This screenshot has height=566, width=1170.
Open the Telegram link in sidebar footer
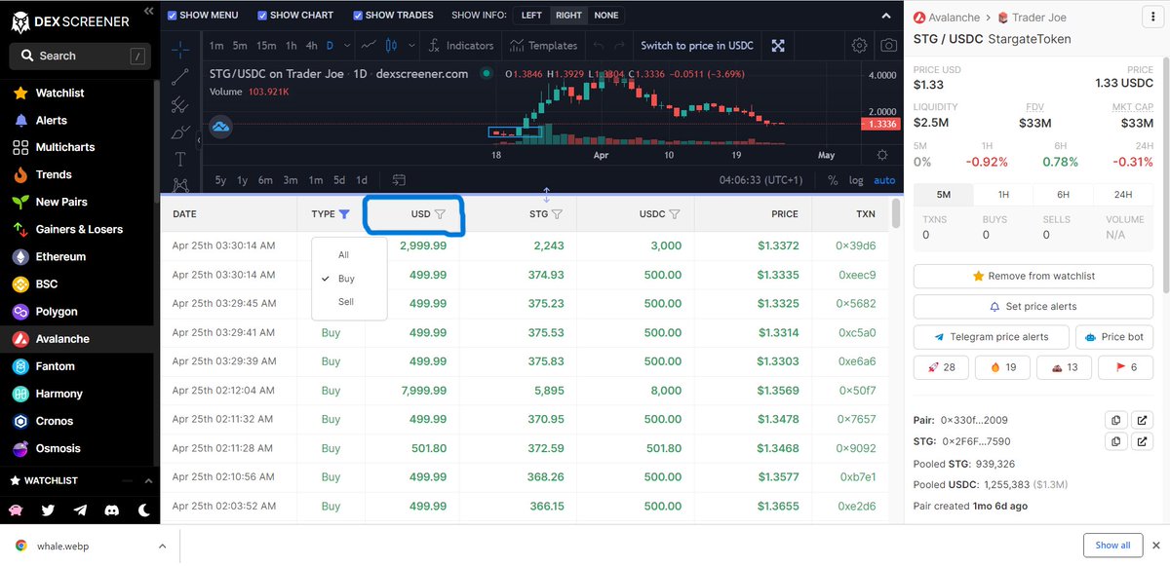80,509
